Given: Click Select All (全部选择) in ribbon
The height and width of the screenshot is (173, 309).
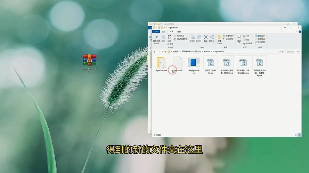Looking at the screenshot, I should 261,36.
